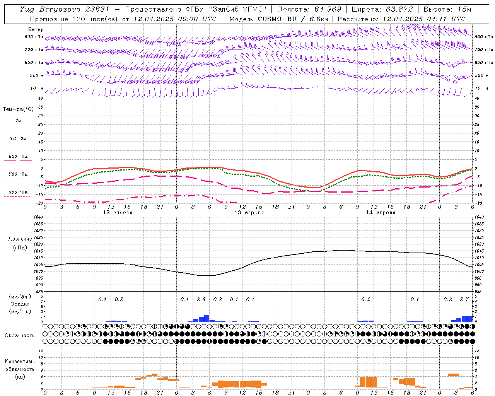Click the "Рассчитано: 12.04.2025 04:41 UTC" timestamp

point(401,19)
